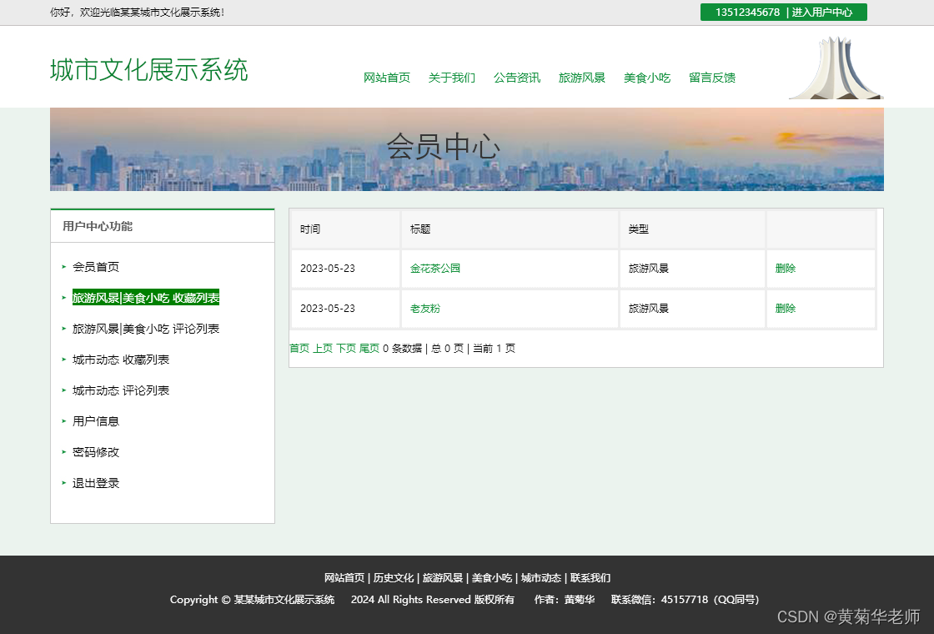Click the arrow icon beside 退出登录
The width and height of the screenshot is (934, 634).
click(63, 482)
